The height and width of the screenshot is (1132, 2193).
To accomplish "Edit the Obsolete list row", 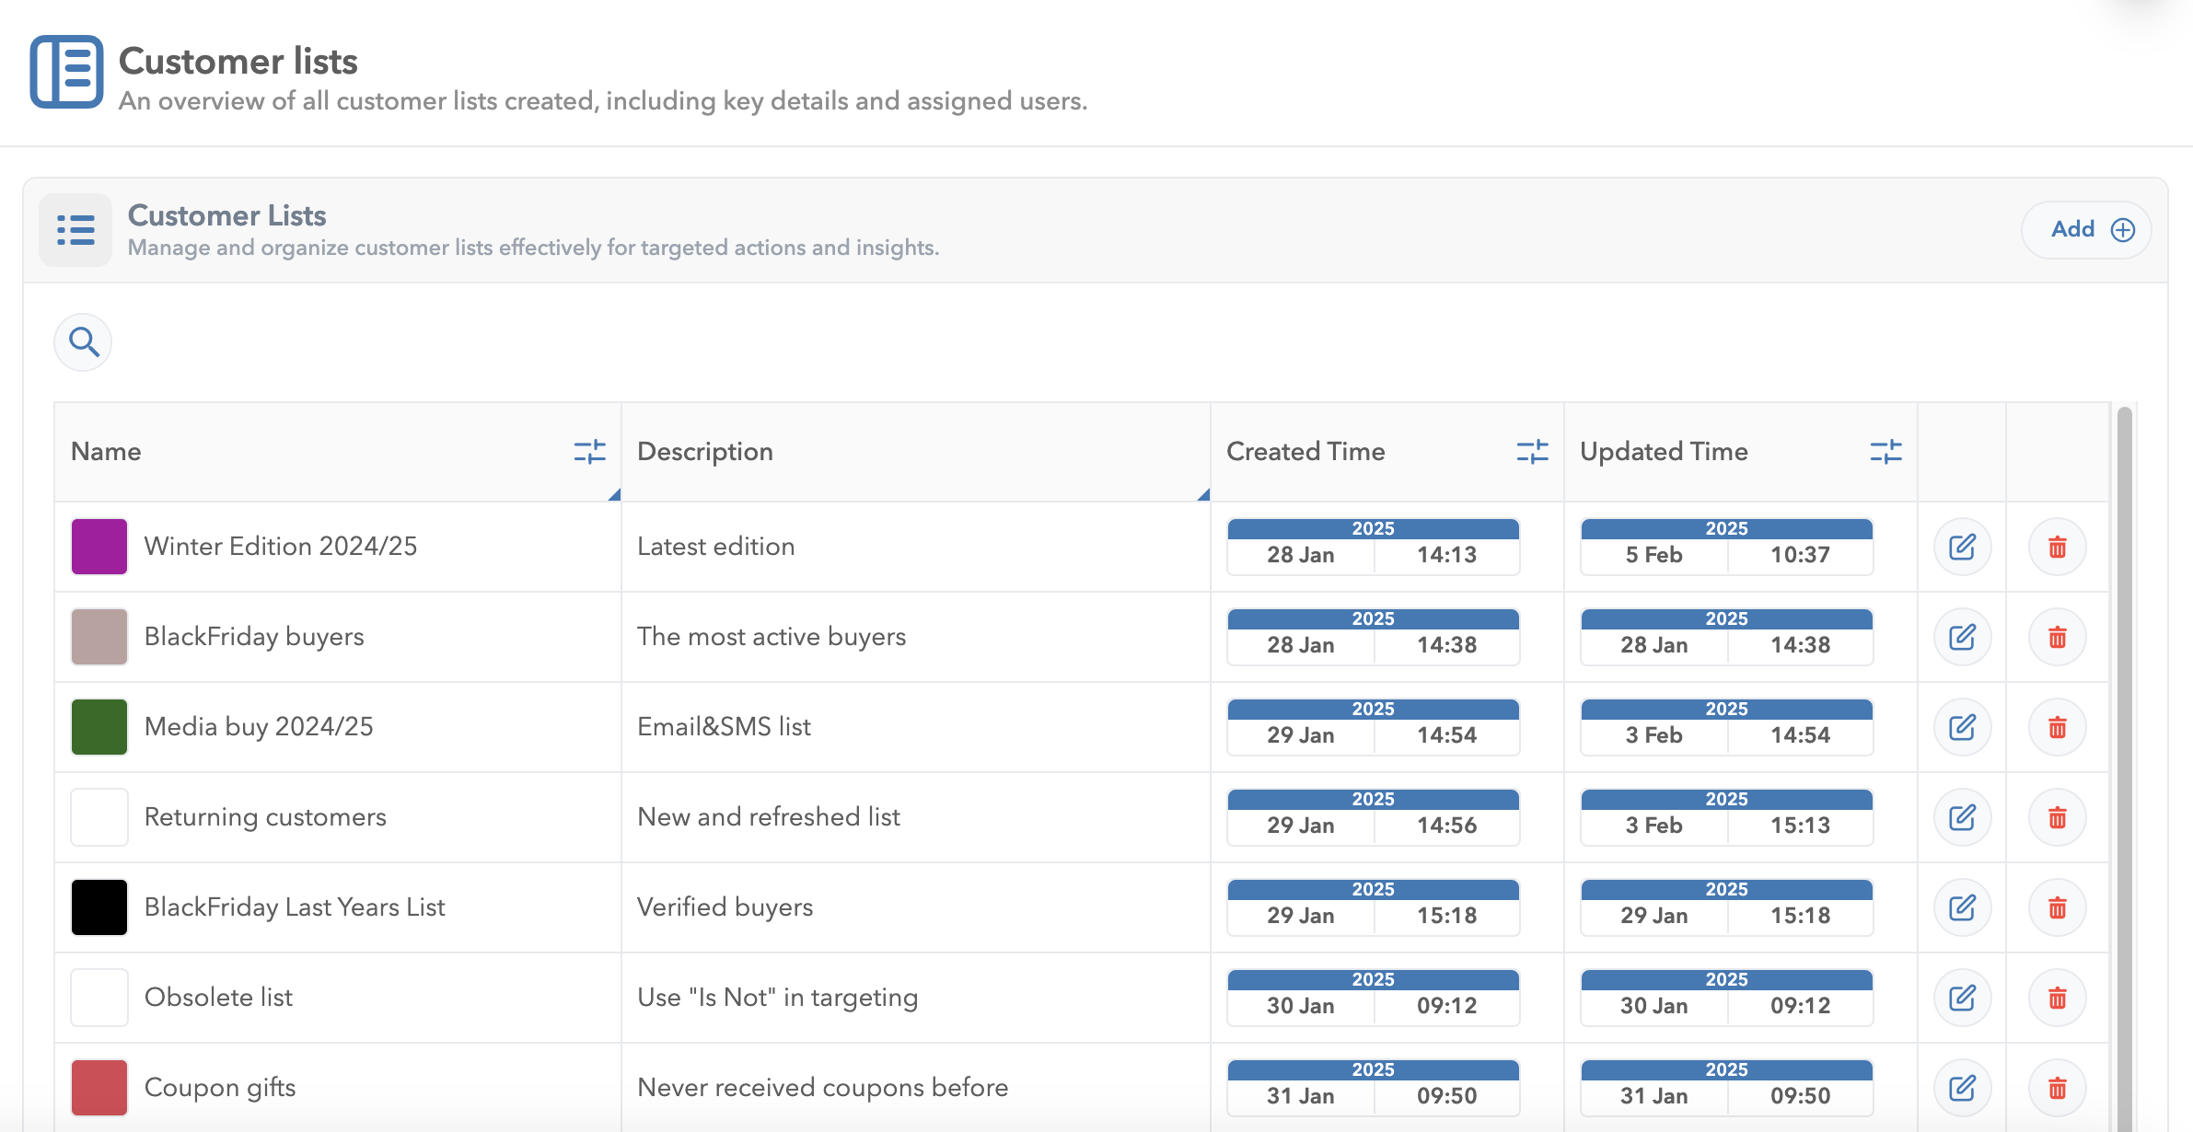I will 1962,998.
